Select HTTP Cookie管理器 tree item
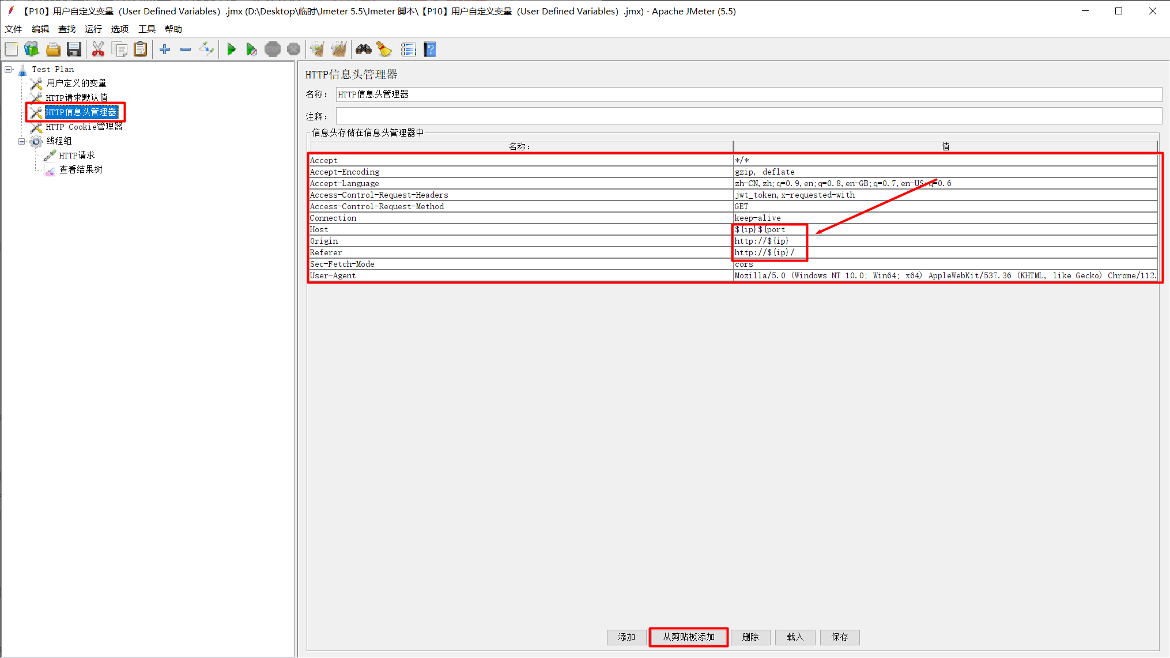1170x658 pixels. point(84,127)
